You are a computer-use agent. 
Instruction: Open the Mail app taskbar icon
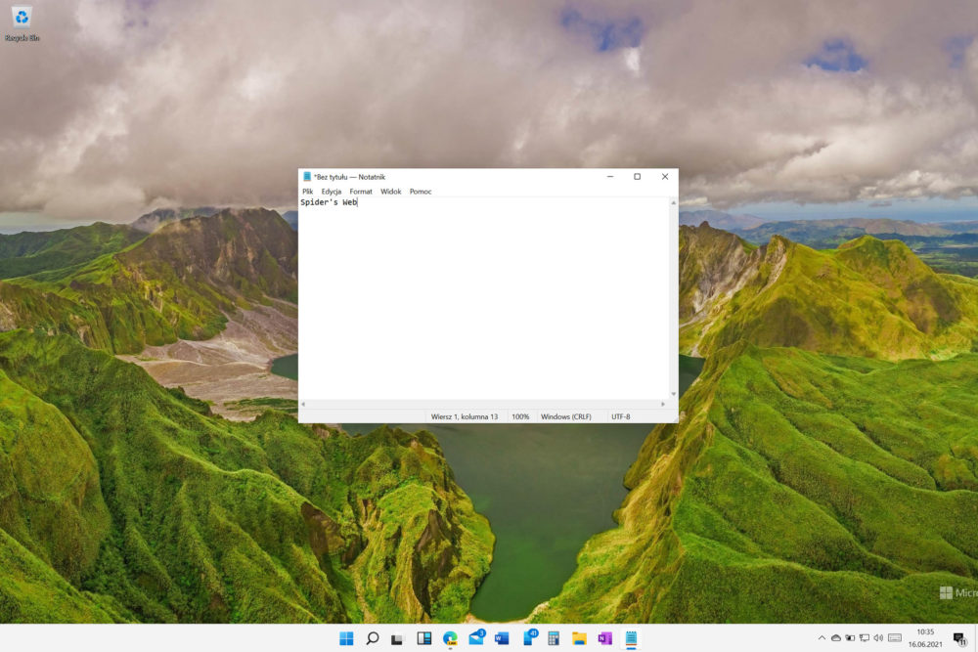click(x=476, y=637)
